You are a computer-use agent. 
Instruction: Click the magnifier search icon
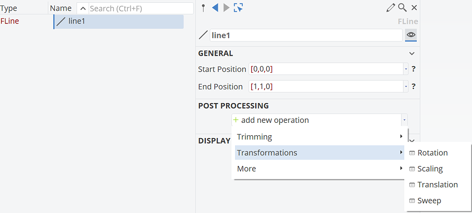click(x=402, y=7)
